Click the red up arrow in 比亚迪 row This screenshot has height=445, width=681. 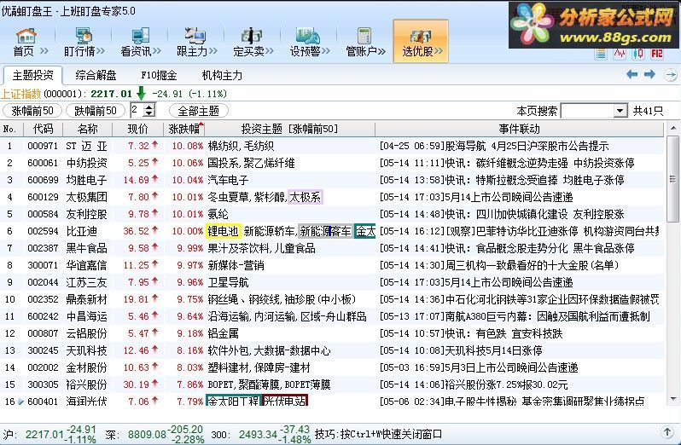click(x=155, y=230)
